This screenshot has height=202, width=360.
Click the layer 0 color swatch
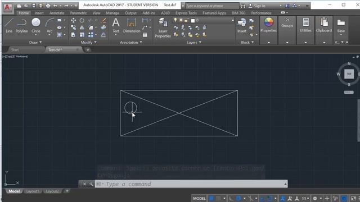[193, 21]
